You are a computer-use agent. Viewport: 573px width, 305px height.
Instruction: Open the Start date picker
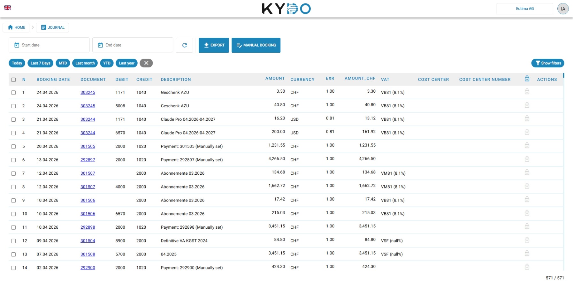49,45
